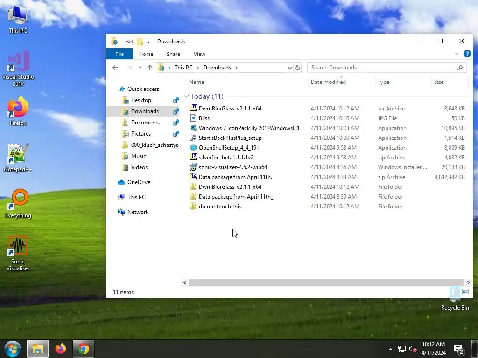Select Windows 7 IconPack application

point(249,128)
